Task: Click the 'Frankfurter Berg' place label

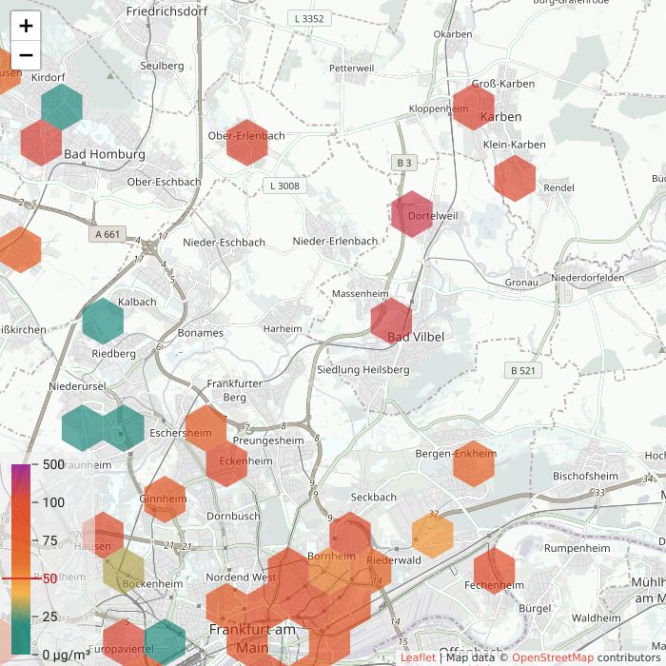Action: (234, 390)
